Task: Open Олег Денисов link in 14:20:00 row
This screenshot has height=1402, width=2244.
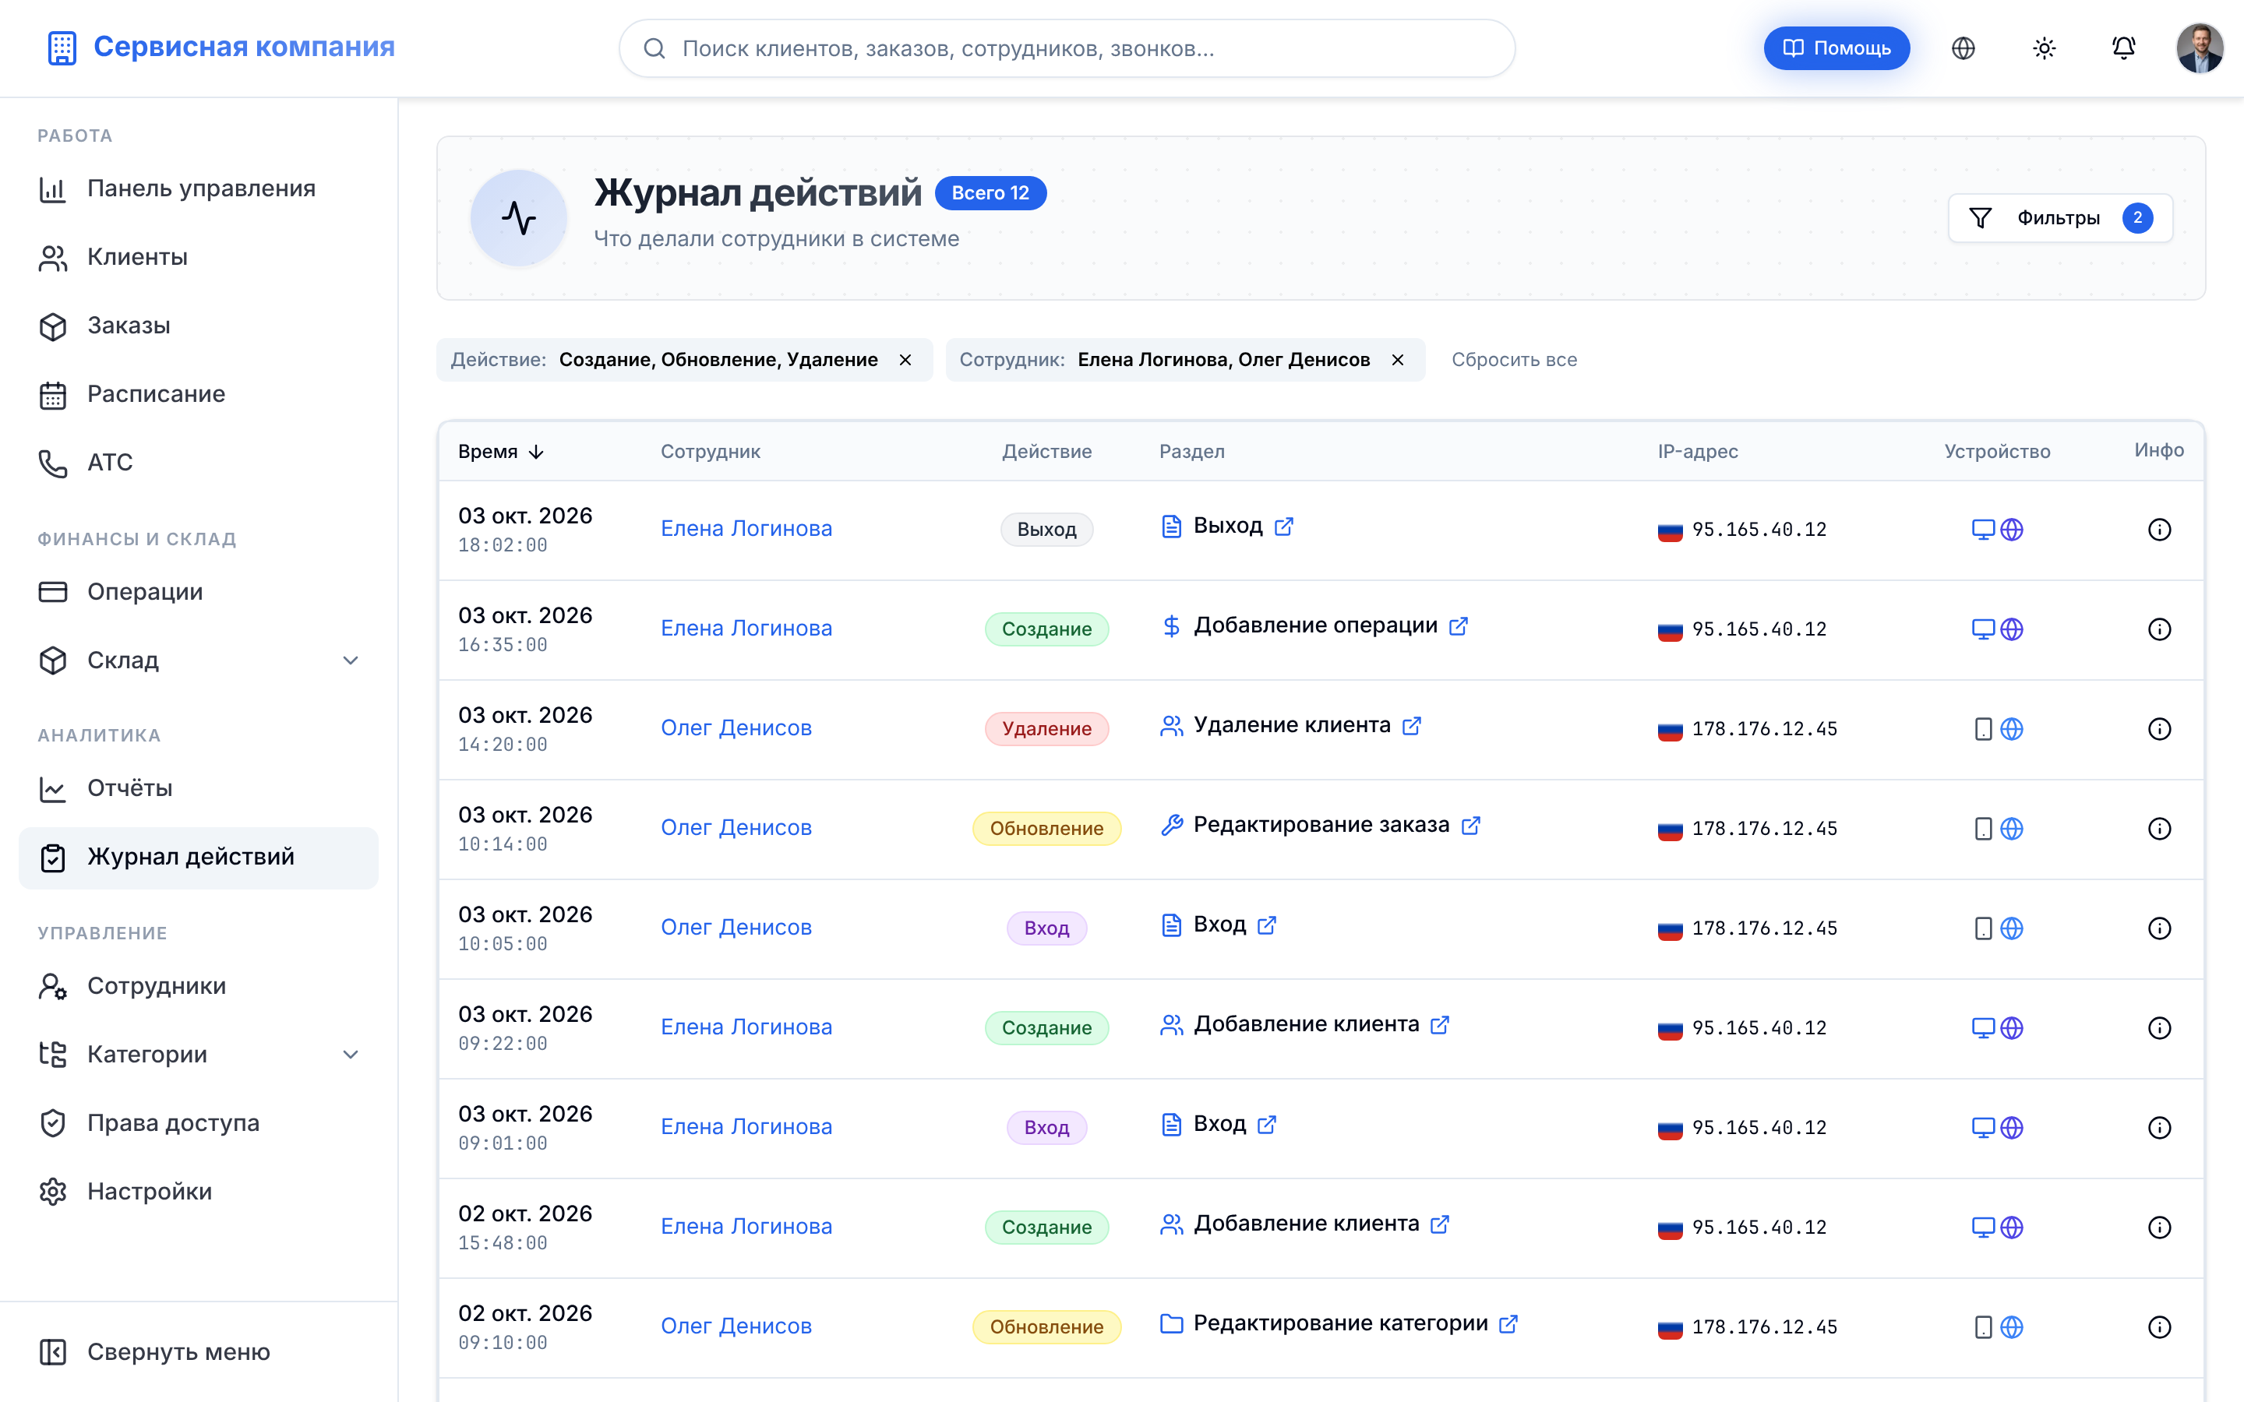Action: 736,728
